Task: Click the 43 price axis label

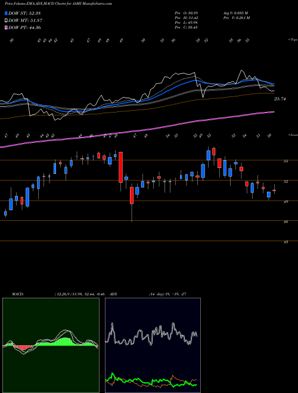Action: [285, 242]
